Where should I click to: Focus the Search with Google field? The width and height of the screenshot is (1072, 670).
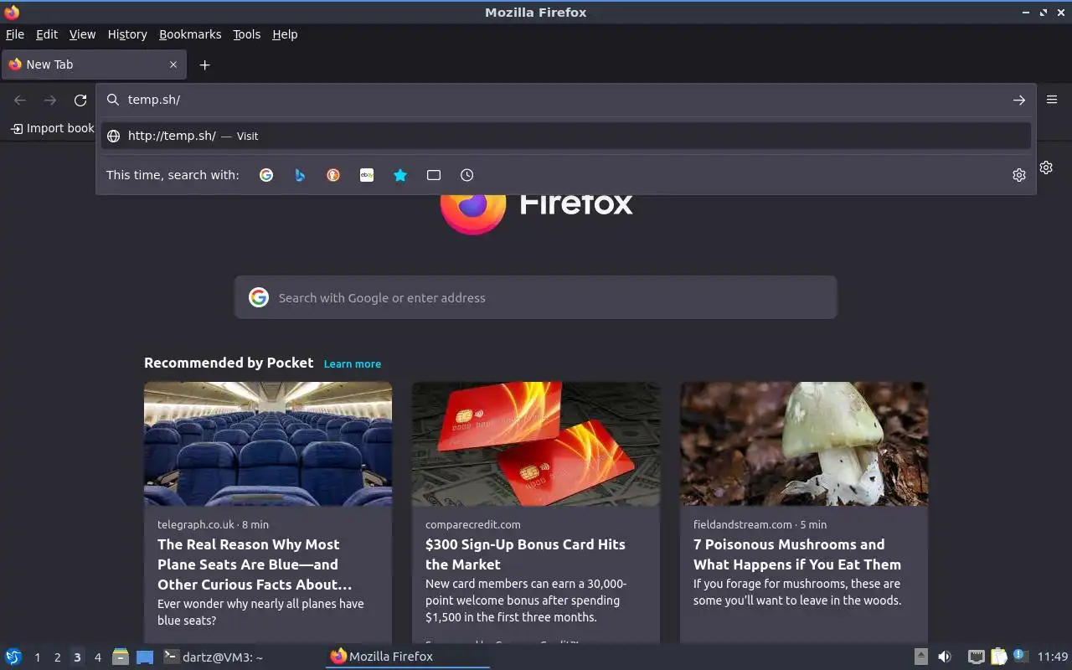click(x=536, y=297)
